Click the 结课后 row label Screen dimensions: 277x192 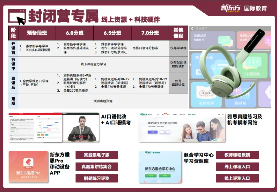(x=13, y=83)
